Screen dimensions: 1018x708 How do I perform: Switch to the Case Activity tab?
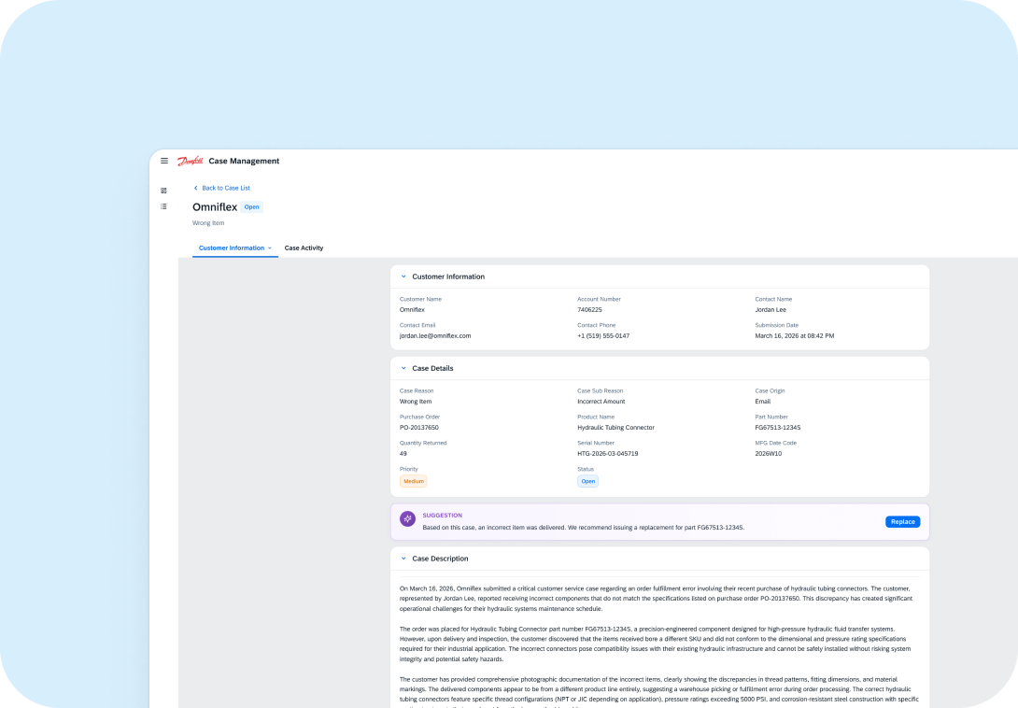304,248
